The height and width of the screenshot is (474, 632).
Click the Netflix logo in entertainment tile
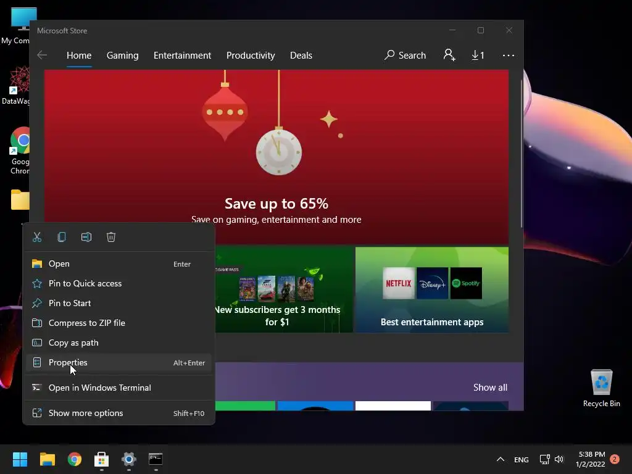[399, 283]
